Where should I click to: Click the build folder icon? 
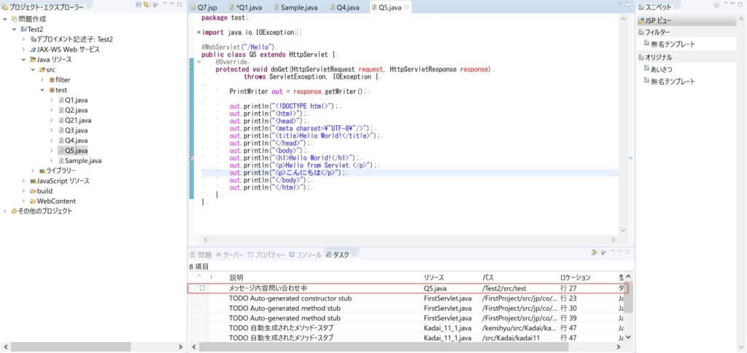click(x=33, y=191)
